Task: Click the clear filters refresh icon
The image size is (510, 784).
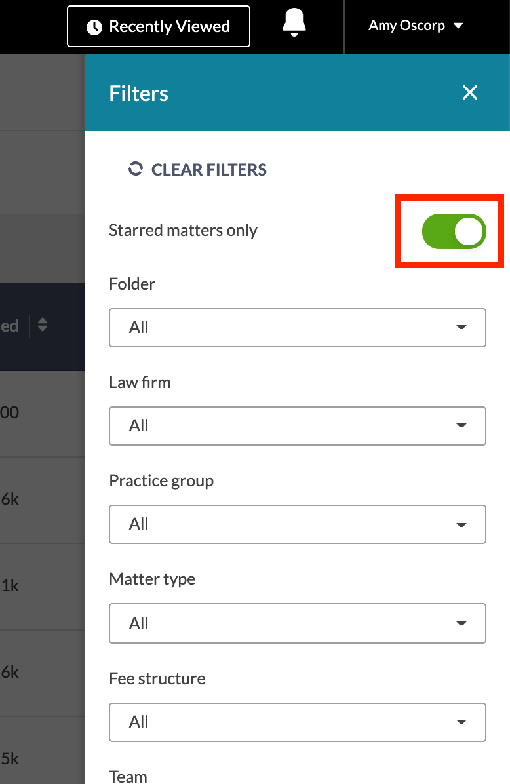Action: tap(136, 169)
